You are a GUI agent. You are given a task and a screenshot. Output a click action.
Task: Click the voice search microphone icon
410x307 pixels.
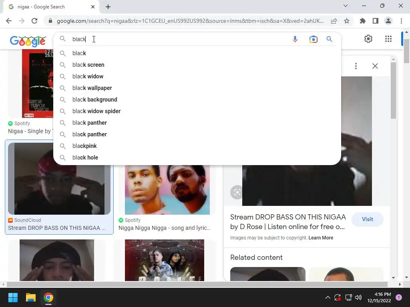[x=295, y=39]
